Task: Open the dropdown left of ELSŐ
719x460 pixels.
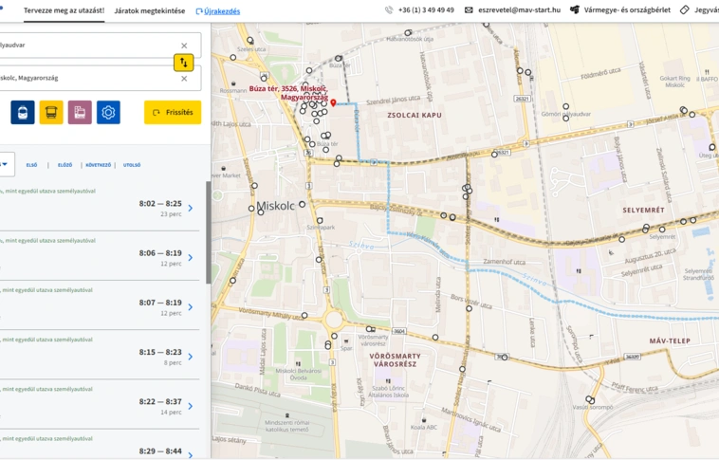Action: click(x=5, y=164)
